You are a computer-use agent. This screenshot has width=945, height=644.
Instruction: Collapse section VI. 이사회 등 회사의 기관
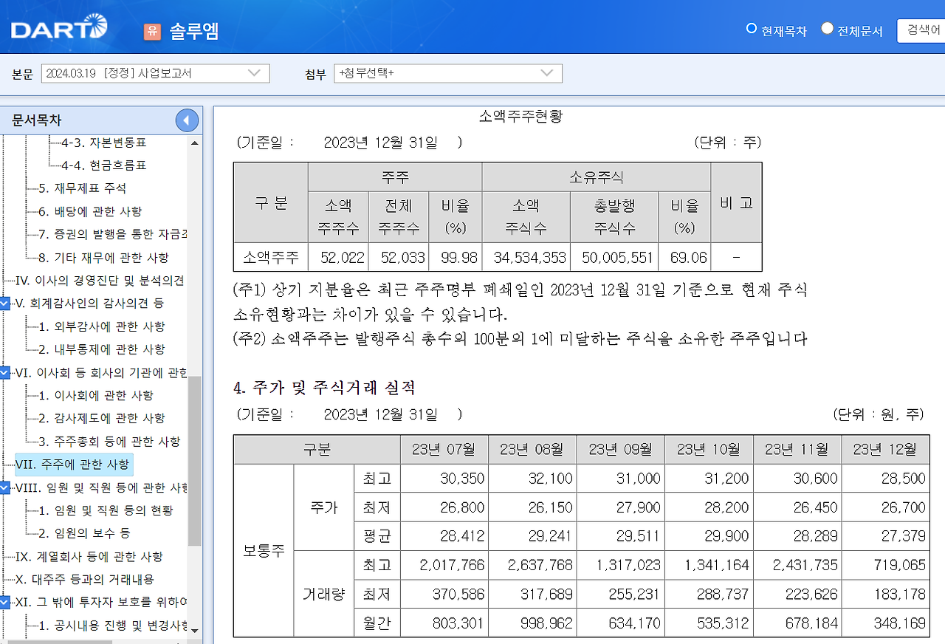coord(6,373)
